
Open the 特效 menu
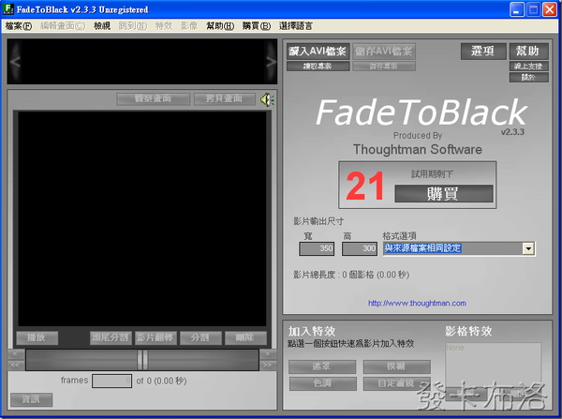pos(164,26)
